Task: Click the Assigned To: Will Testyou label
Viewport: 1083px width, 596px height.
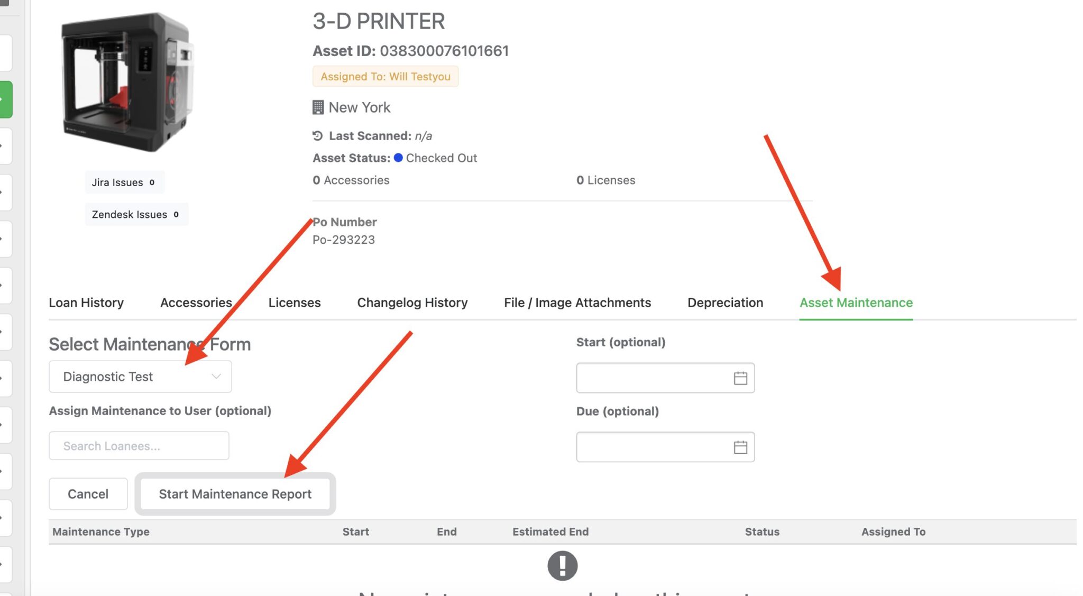Action: (x=386, y=76)
